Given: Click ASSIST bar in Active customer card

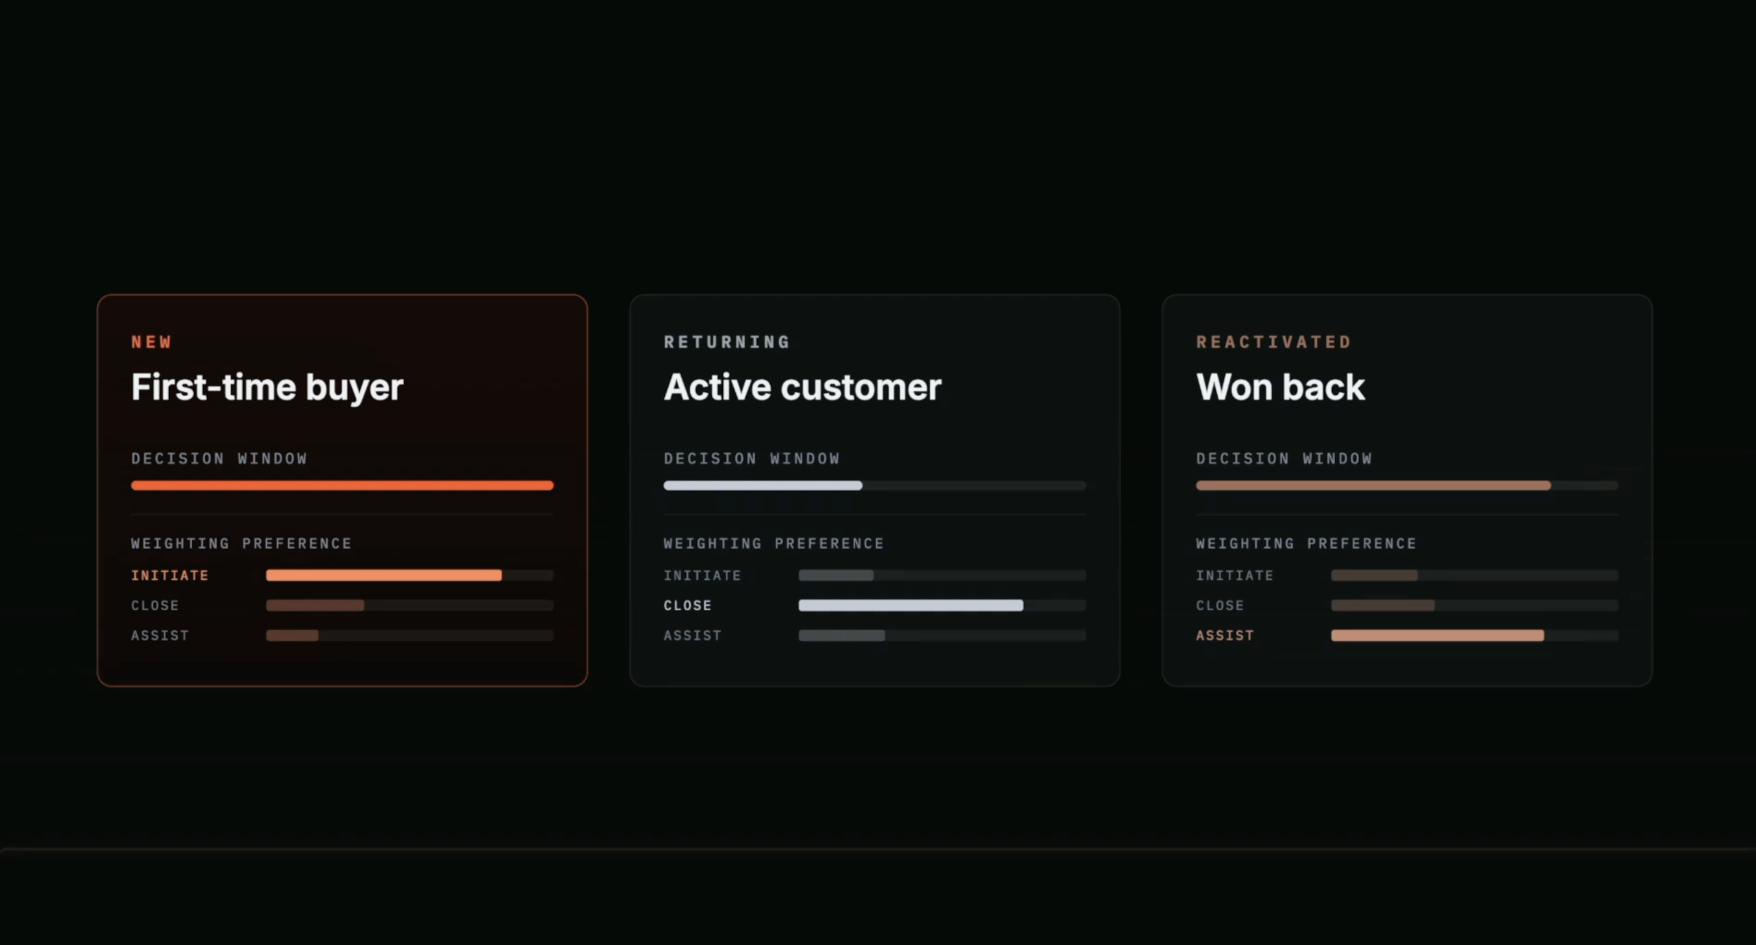Looking at the screenshot, I should pyautogui.click(x=942, y=636).
